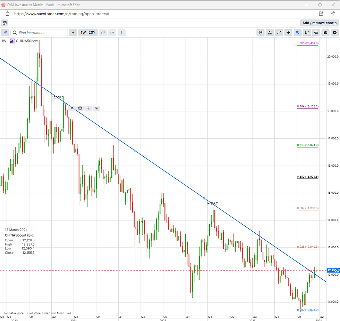Click the 14,804.7 price annotation label

(x=212, y=203)
